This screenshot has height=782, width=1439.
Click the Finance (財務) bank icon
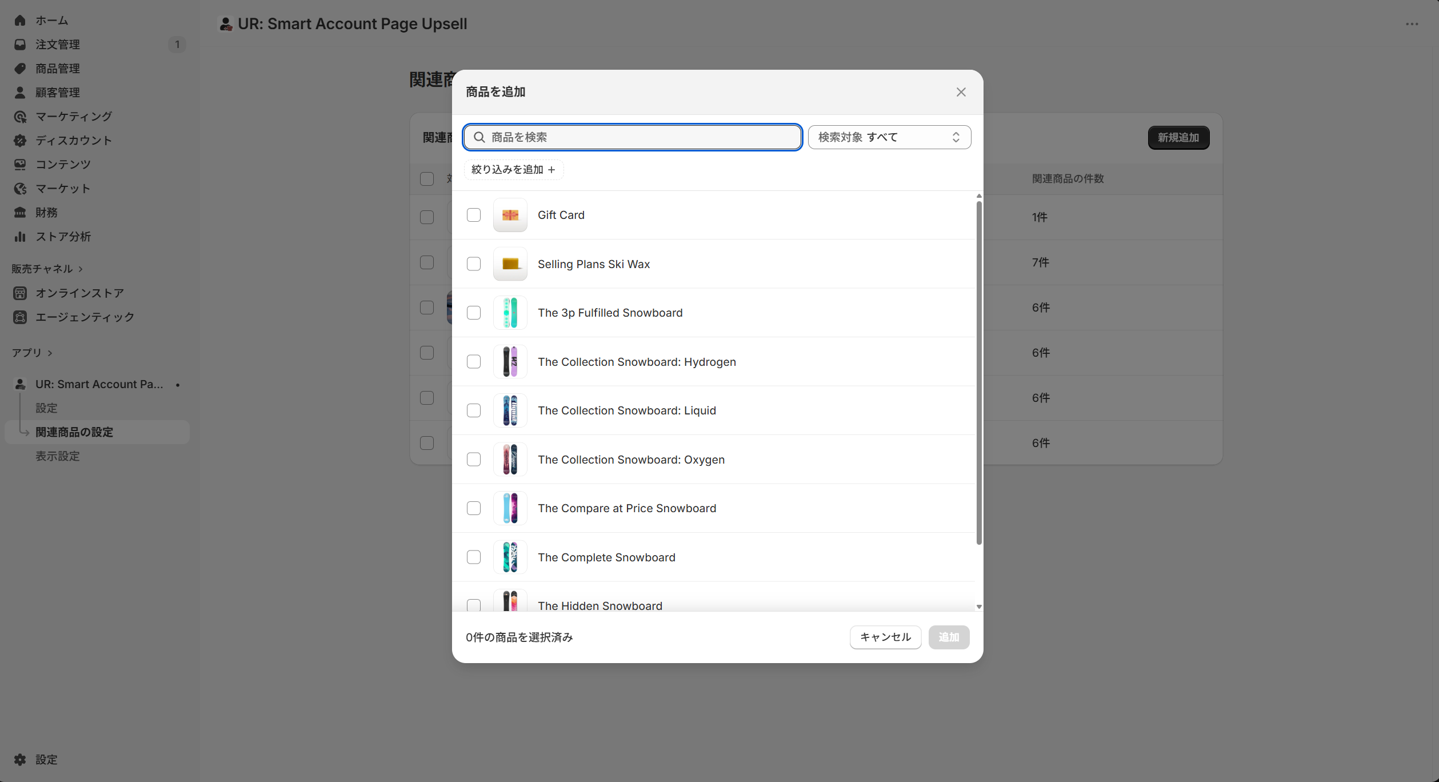20,213
